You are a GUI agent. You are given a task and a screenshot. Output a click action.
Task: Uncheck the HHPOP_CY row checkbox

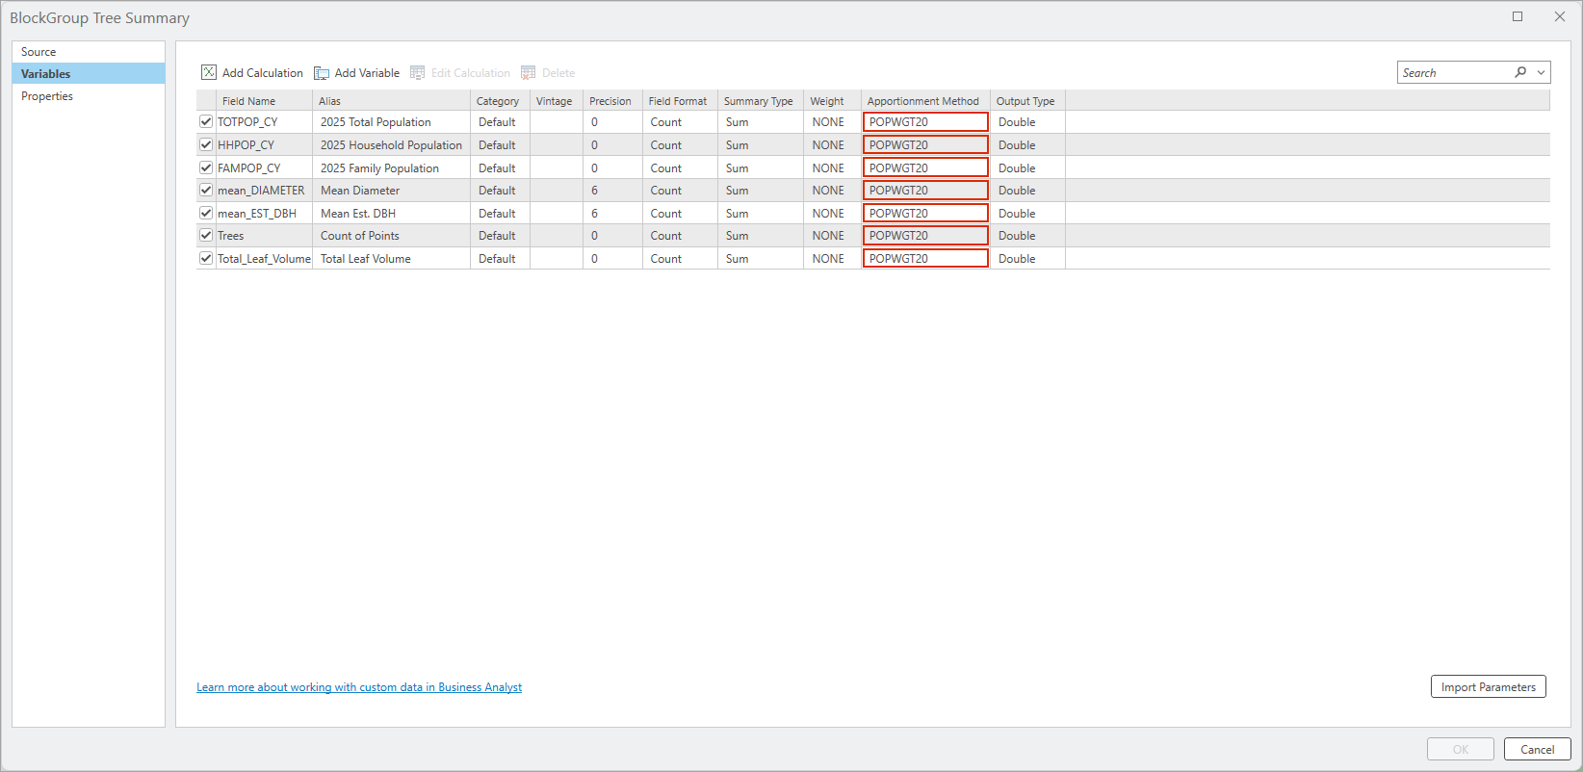point(206,145)
